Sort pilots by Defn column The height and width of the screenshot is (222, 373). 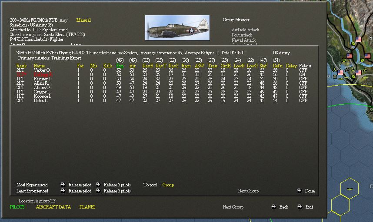(x=277, y=66)
